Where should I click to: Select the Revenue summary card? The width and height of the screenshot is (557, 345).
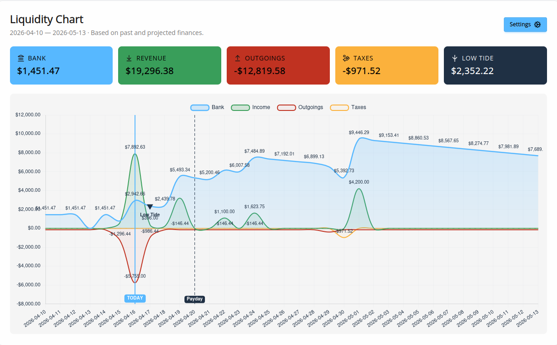169,65
